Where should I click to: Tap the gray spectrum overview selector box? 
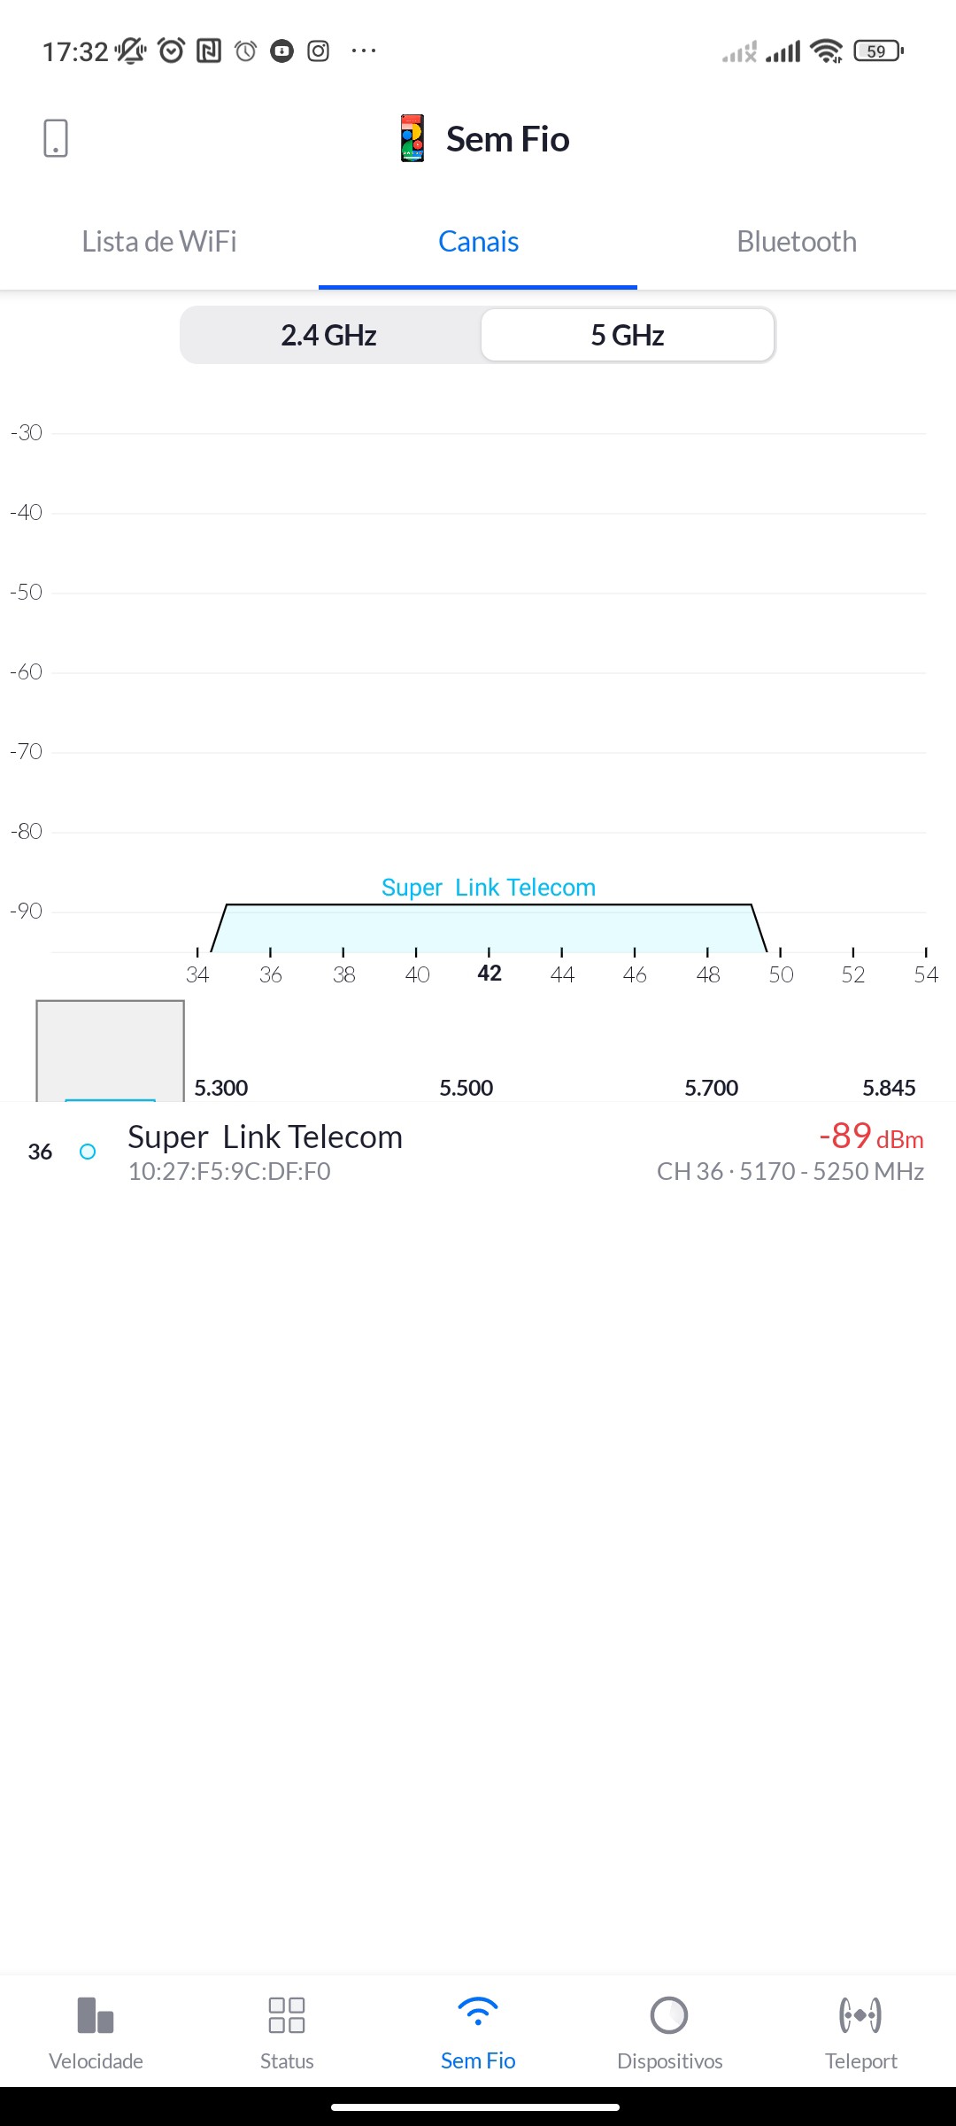pos(110,1051)
